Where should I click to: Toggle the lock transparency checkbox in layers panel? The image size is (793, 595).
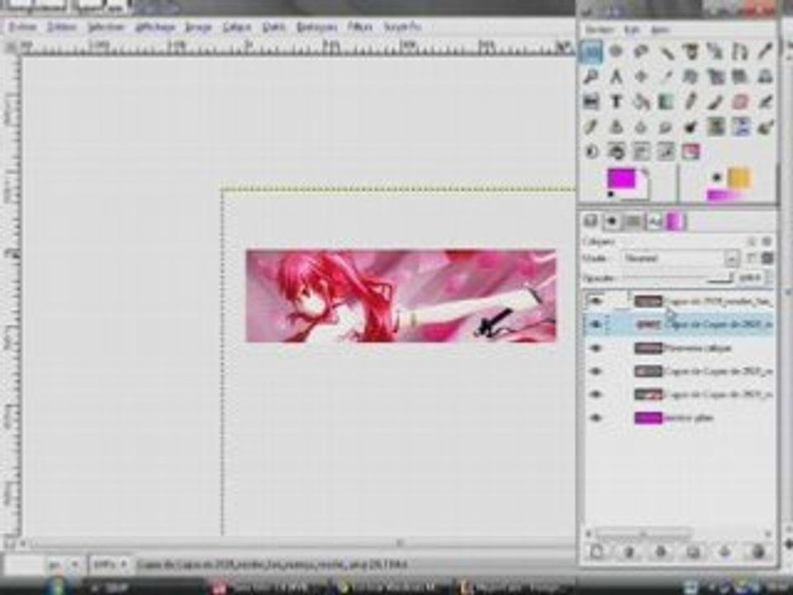(x=752, y=259)
